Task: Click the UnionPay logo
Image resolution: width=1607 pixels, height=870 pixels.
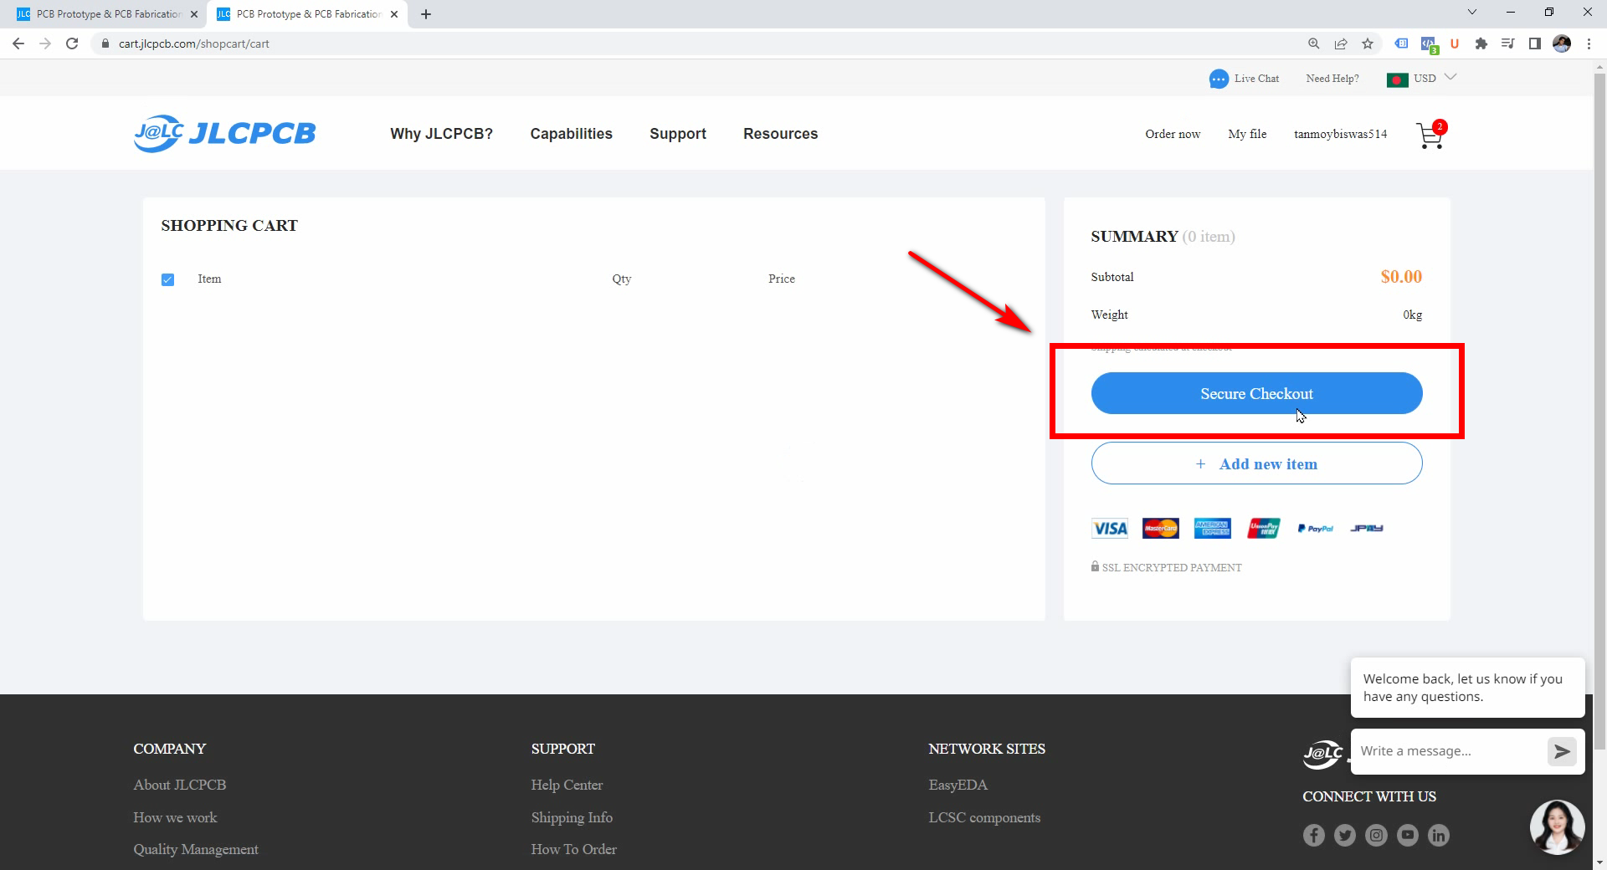Action: [x=1264, y=528]
